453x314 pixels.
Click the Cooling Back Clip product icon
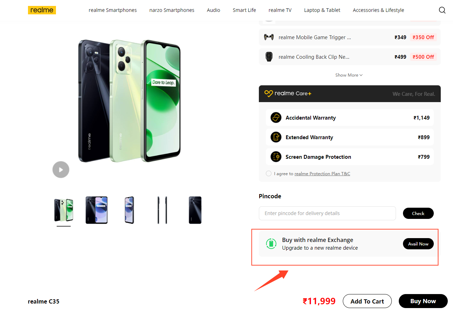269,57
